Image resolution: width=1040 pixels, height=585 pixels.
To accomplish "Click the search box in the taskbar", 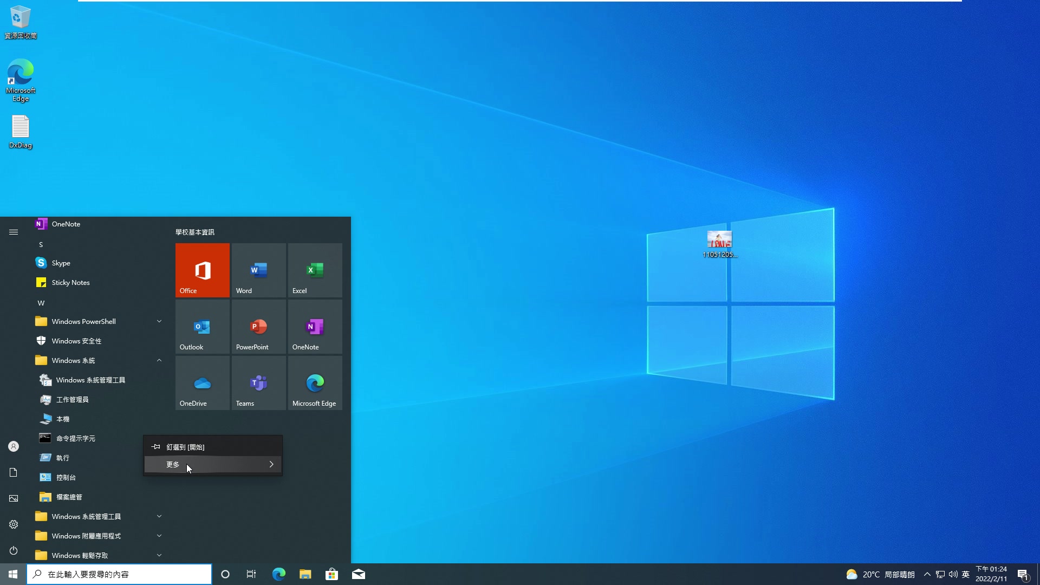I will [x=119, y=574].
